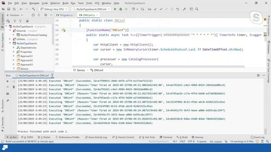Viewport: 271px width, 152px height.
Task: Open the Version Control tool window
Action: pos(123,137)
